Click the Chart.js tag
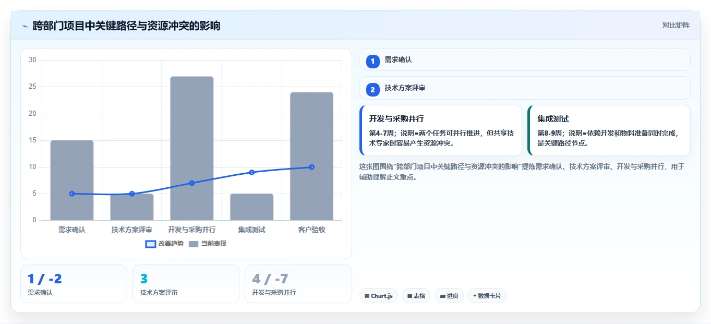This screenshot has height=324, width=711. click(378, 296)
